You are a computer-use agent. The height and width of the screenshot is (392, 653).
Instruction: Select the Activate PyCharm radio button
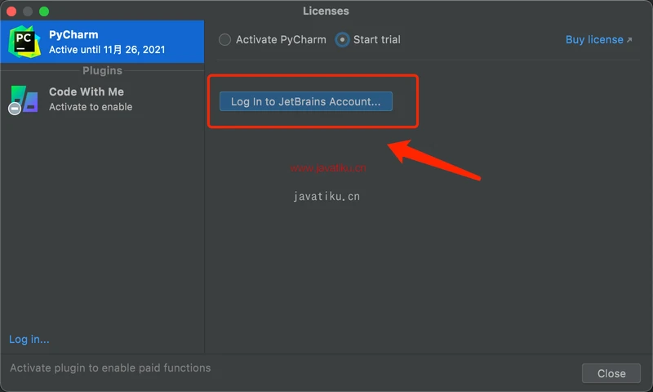click(x=225, y=39)
